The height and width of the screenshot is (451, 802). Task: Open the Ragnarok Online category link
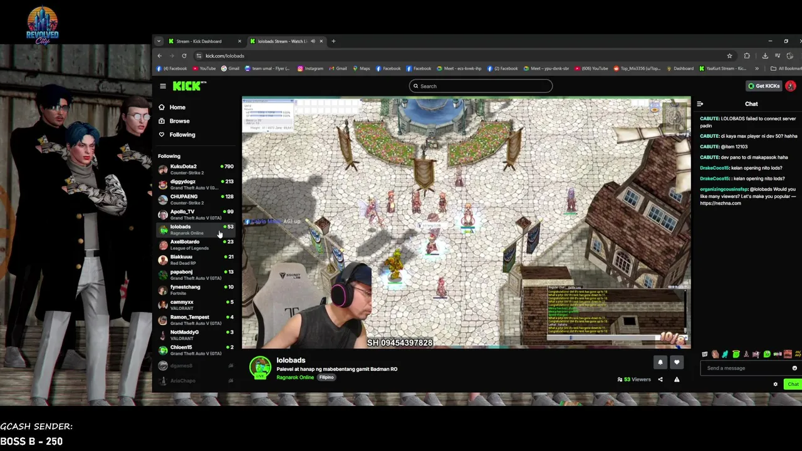[x=295, y=378]
